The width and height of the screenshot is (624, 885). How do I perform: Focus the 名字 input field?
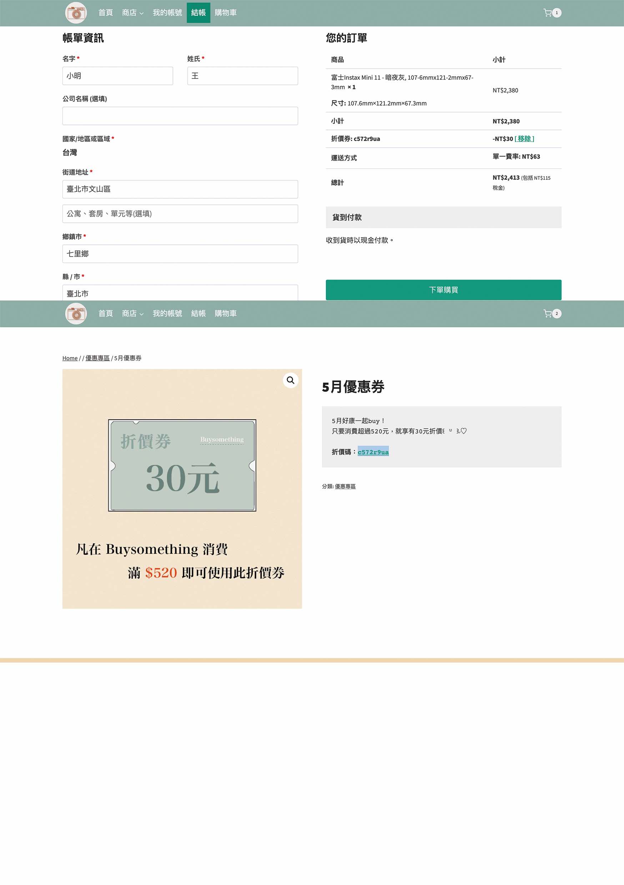click(x=118, y=76)
